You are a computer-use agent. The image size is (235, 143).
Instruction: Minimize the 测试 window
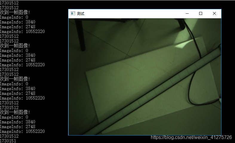(187, 13)
